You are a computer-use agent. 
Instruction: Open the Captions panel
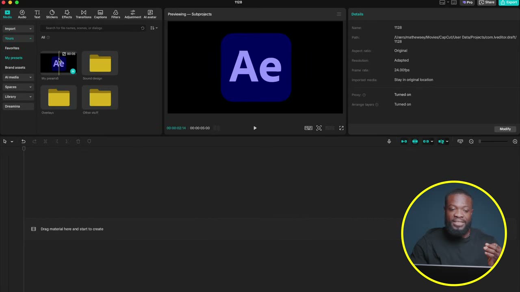coord(100,14)
